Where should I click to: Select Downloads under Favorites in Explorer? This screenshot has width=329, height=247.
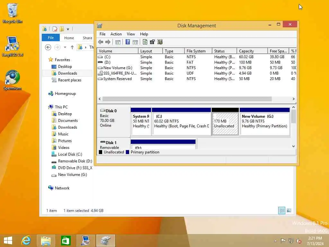click(x=67, y=73)
